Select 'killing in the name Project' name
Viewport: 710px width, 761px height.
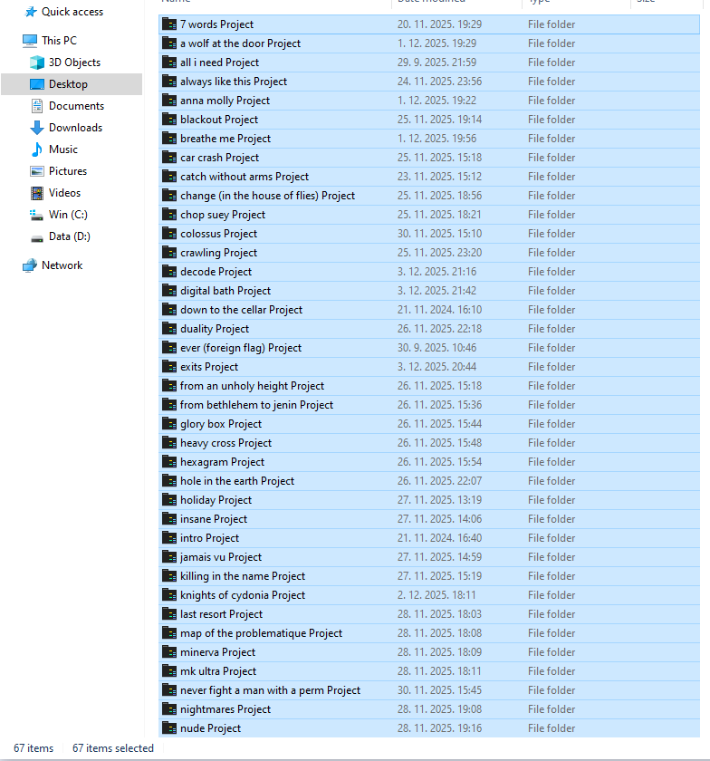[243, 575]
